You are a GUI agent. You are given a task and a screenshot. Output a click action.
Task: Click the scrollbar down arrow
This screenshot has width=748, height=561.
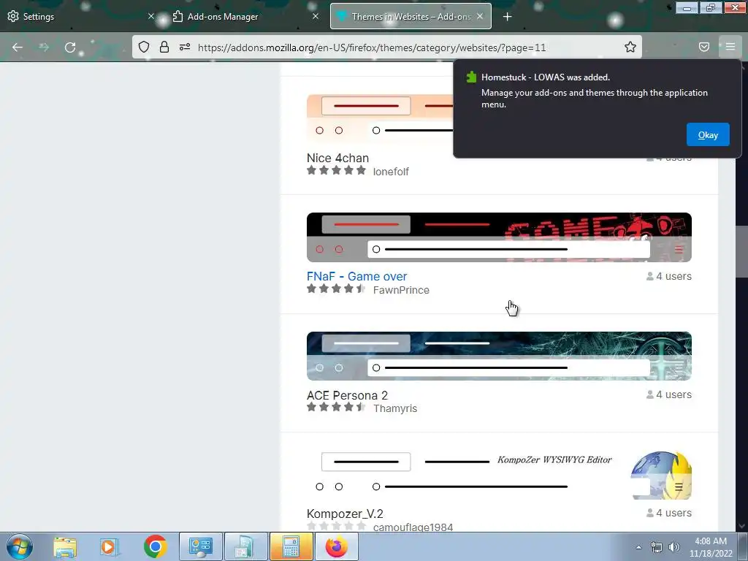742,527
